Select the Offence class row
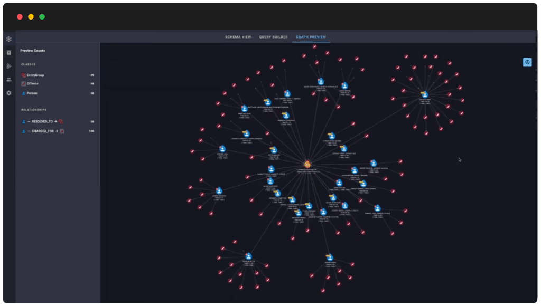Image resolution: width=541 pixels, height=306 pixels. click(58, 84)
